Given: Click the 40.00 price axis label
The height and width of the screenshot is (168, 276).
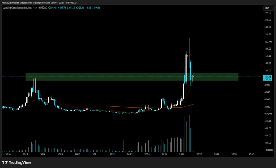Looking at the screenshot, I should pos(267,99).
